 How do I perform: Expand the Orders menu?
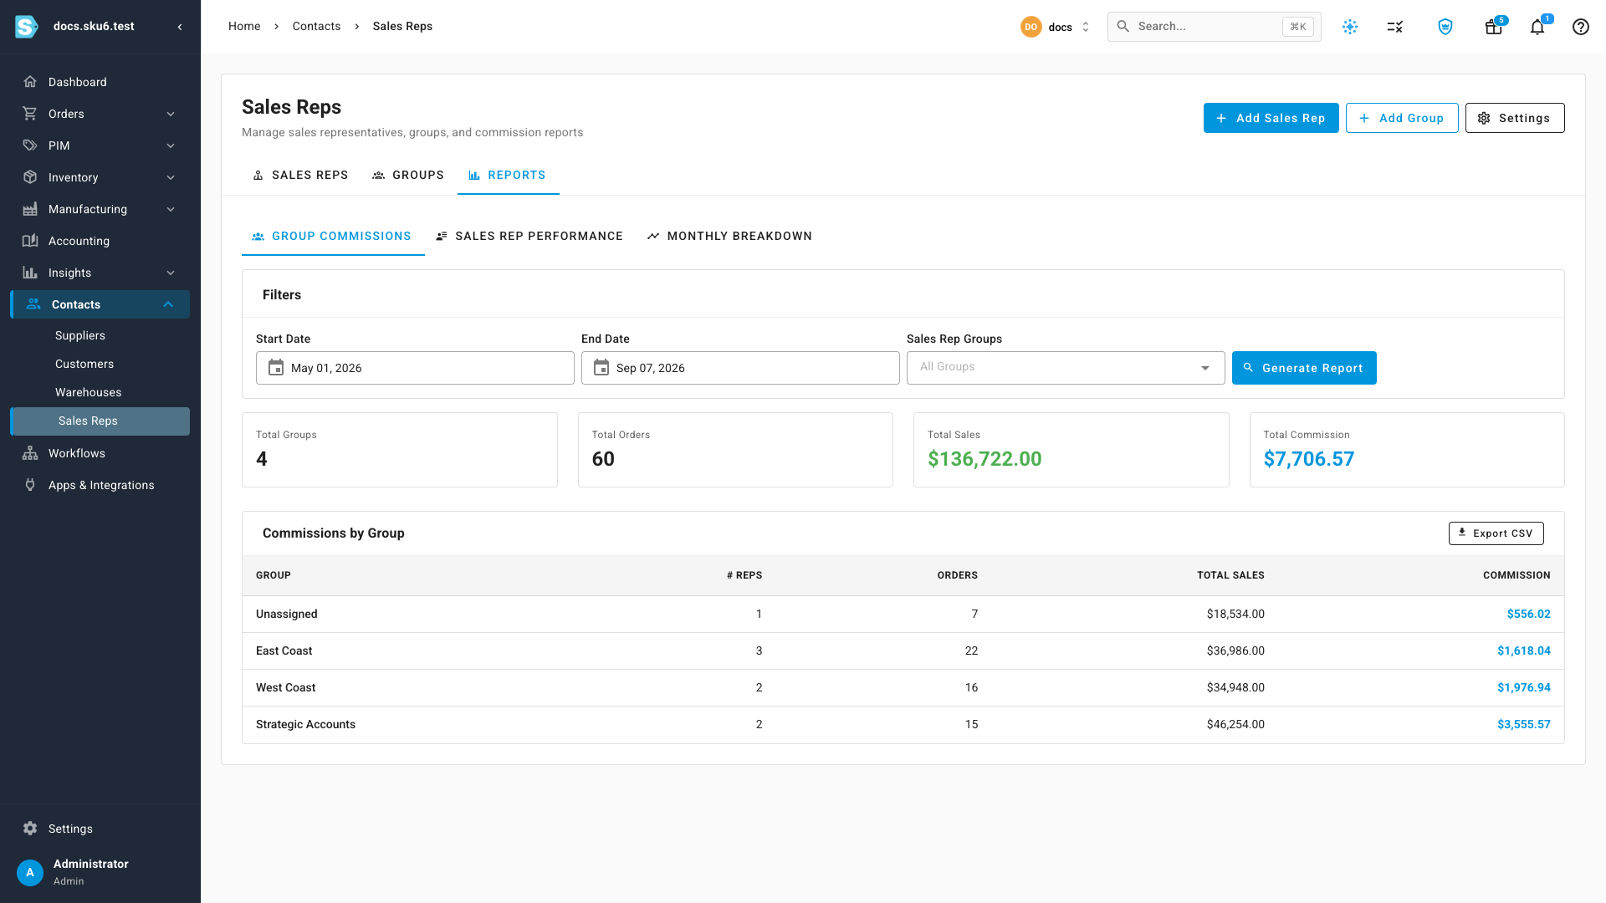(171, 114)
